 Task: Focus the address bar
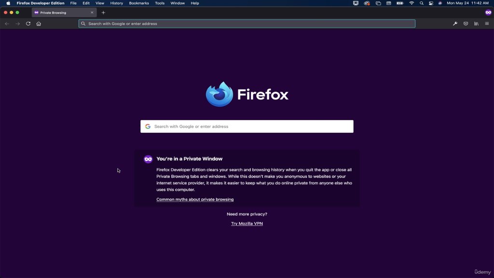[247, 24]
